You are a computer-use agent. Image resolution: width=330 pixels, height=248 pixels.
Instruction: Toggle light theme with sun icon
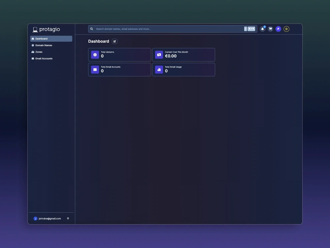(x=286, y=29)
